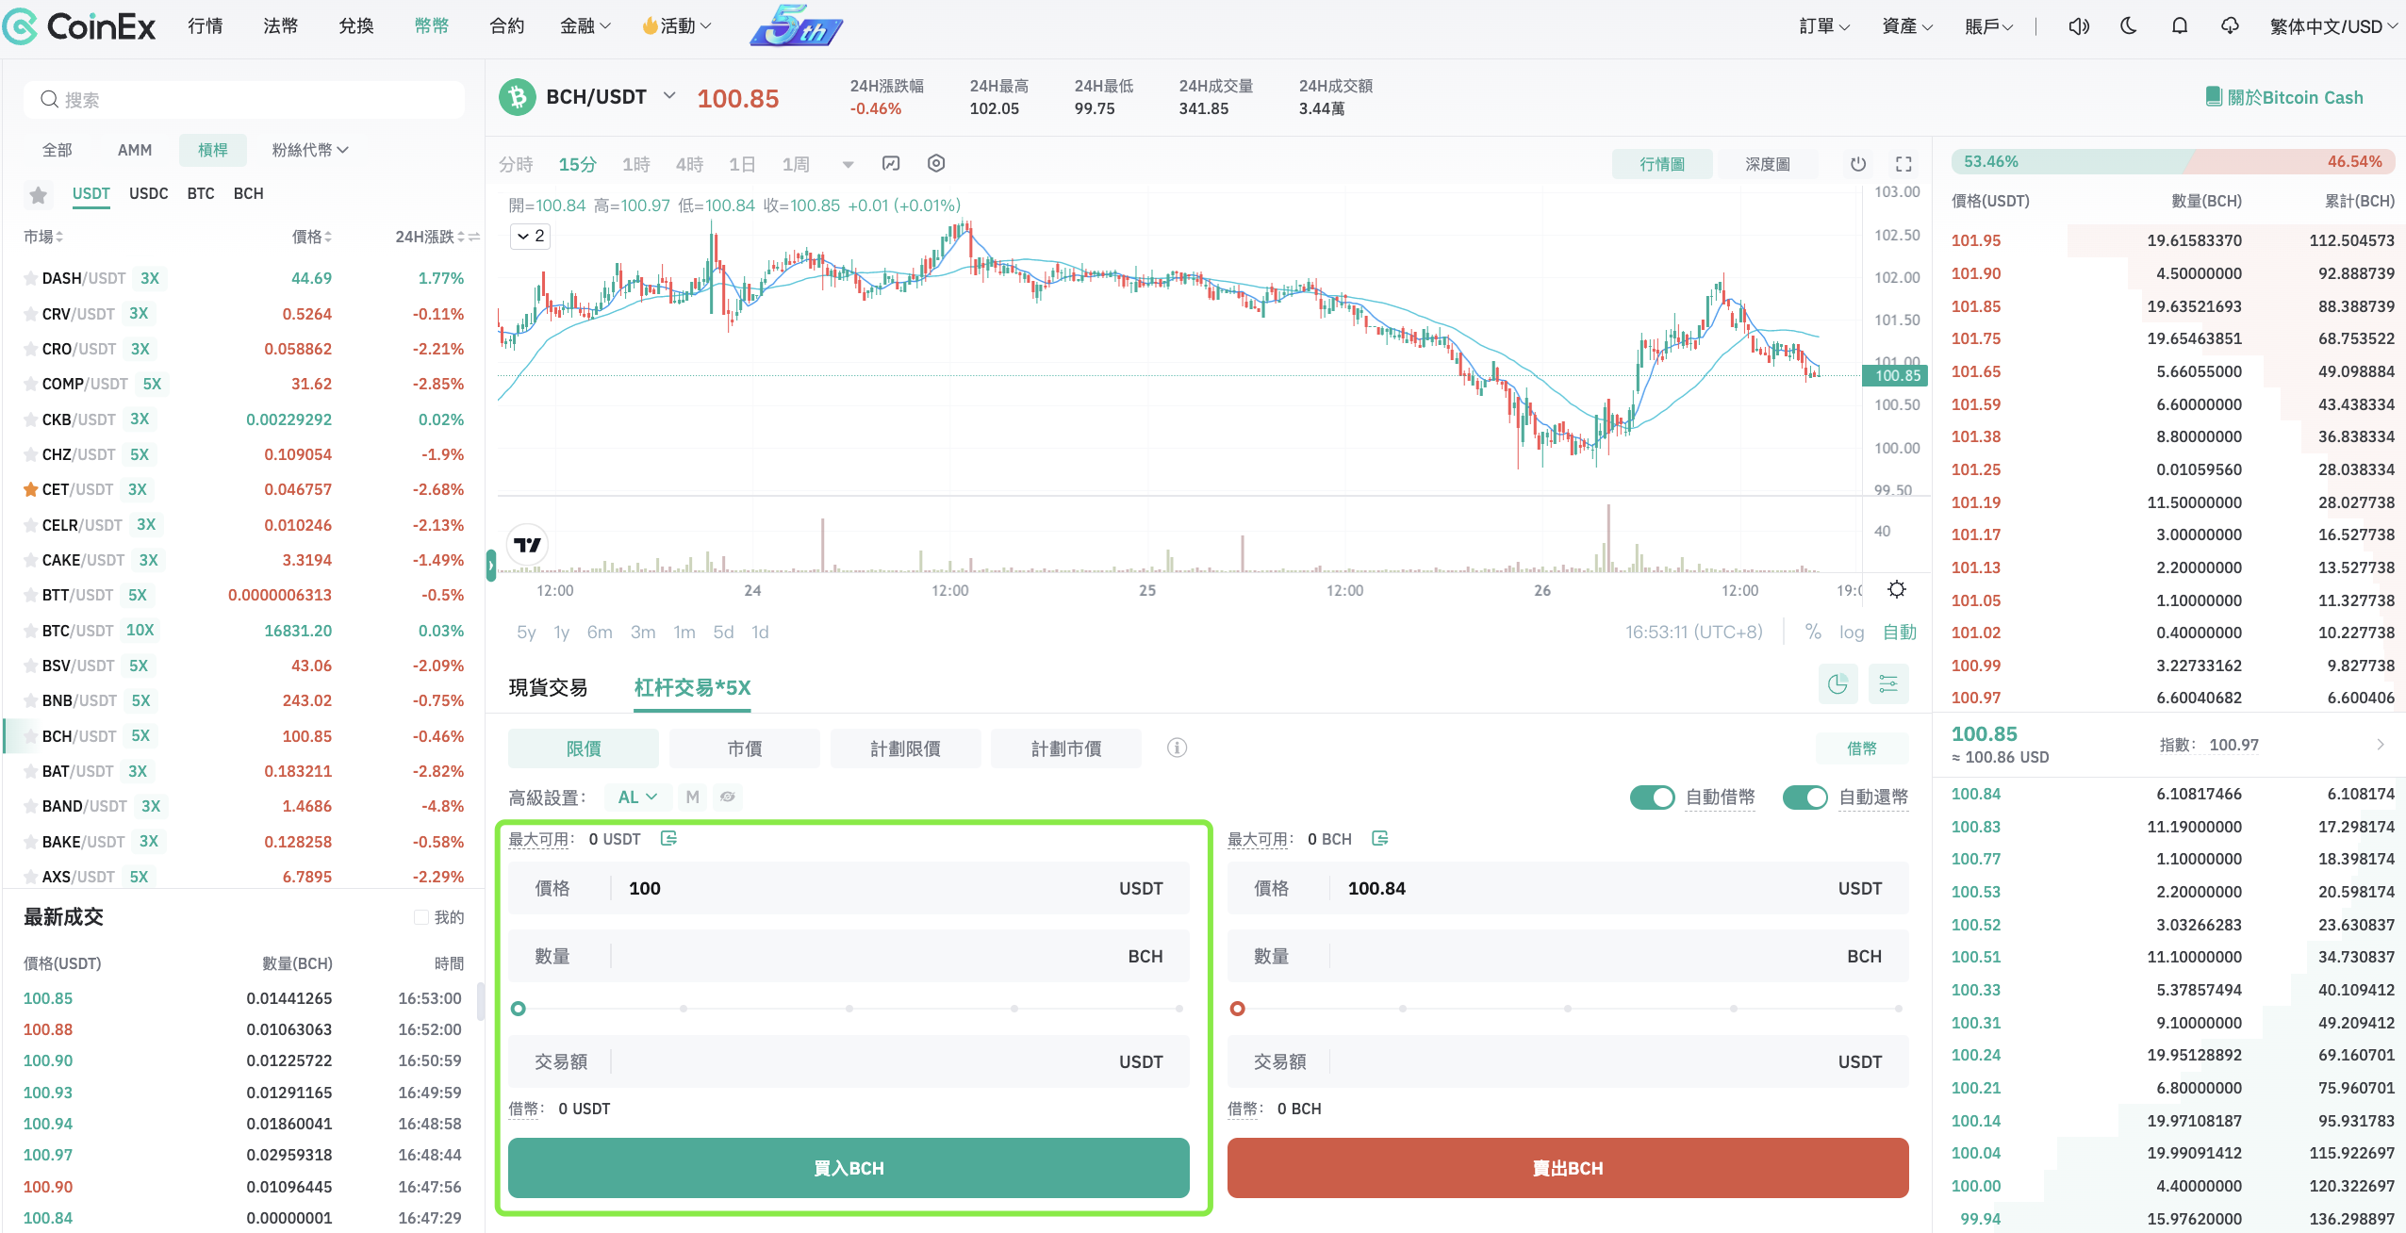Expand chart to fullscreen
The image size is (2406, 1233).
click(1903, 164)
